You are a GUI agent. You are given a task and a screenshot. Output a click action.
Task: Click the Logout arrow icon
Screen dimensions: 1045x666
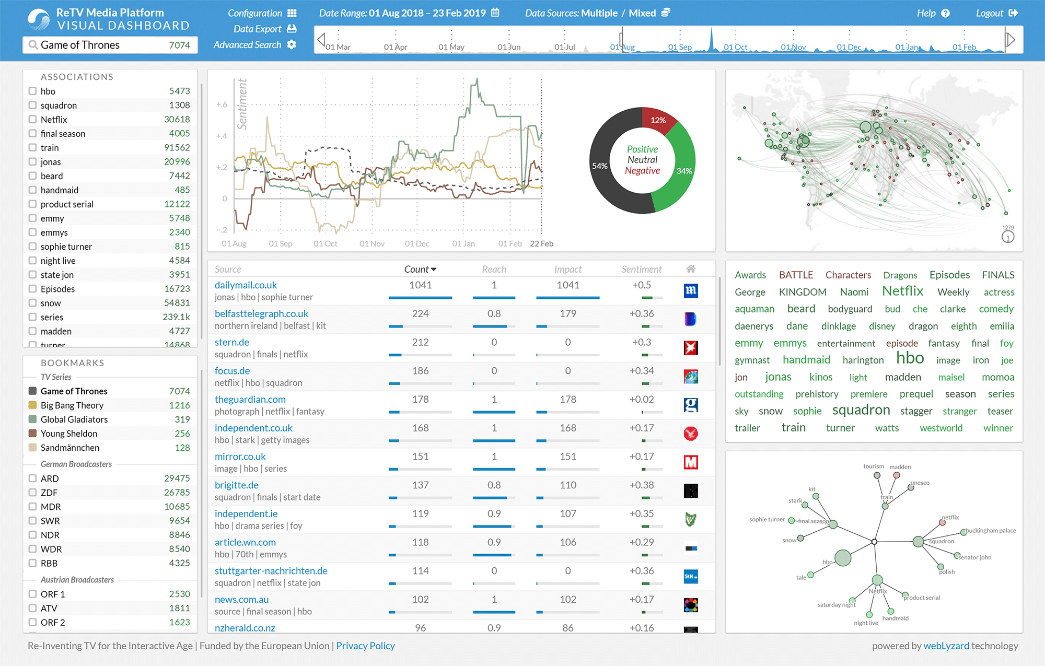[1014, 13]
